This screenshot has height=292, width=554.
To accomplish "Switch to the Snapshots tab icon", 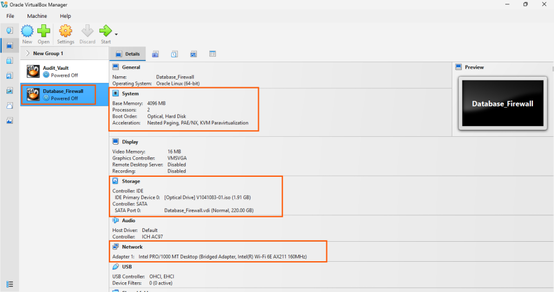I will point(155,54).
